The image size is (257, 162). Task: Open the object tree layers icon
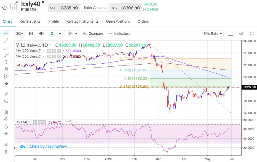6,144
